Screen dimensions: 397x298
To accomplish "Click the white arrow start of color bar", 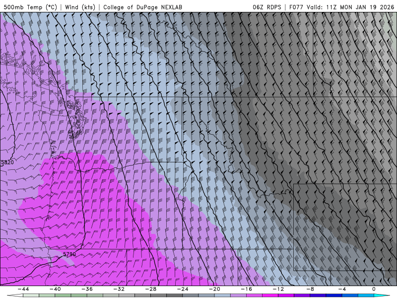I will coord(15,296).
